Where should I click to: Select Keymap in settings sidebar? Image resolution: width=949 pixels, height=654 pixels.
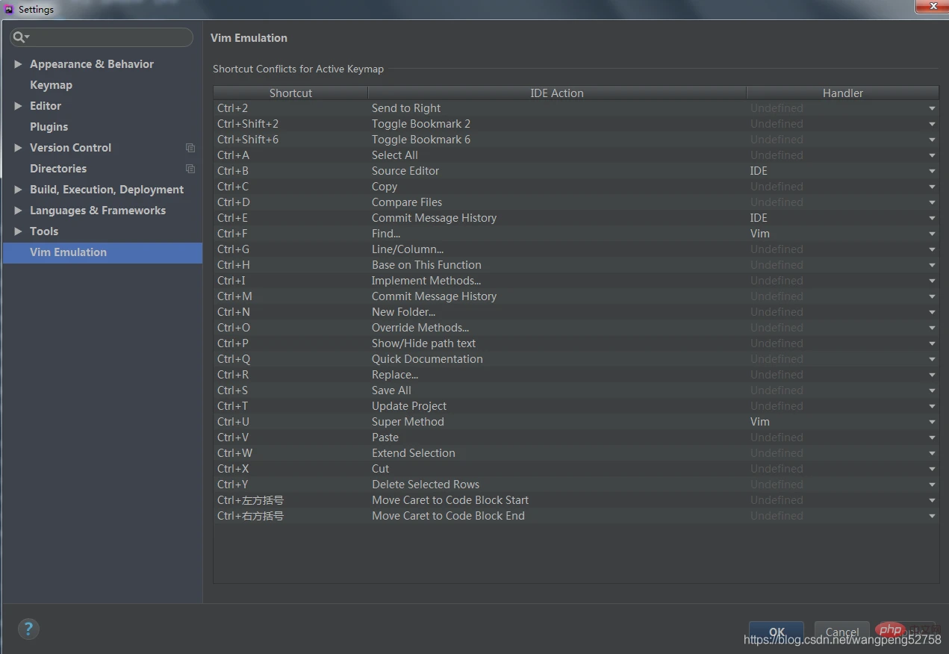(x=51, y=85)
